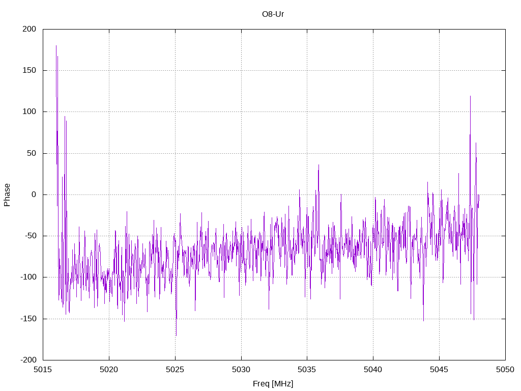Click the x-axis tick value 5040
The image size is (521, 391).
(373, 370)
